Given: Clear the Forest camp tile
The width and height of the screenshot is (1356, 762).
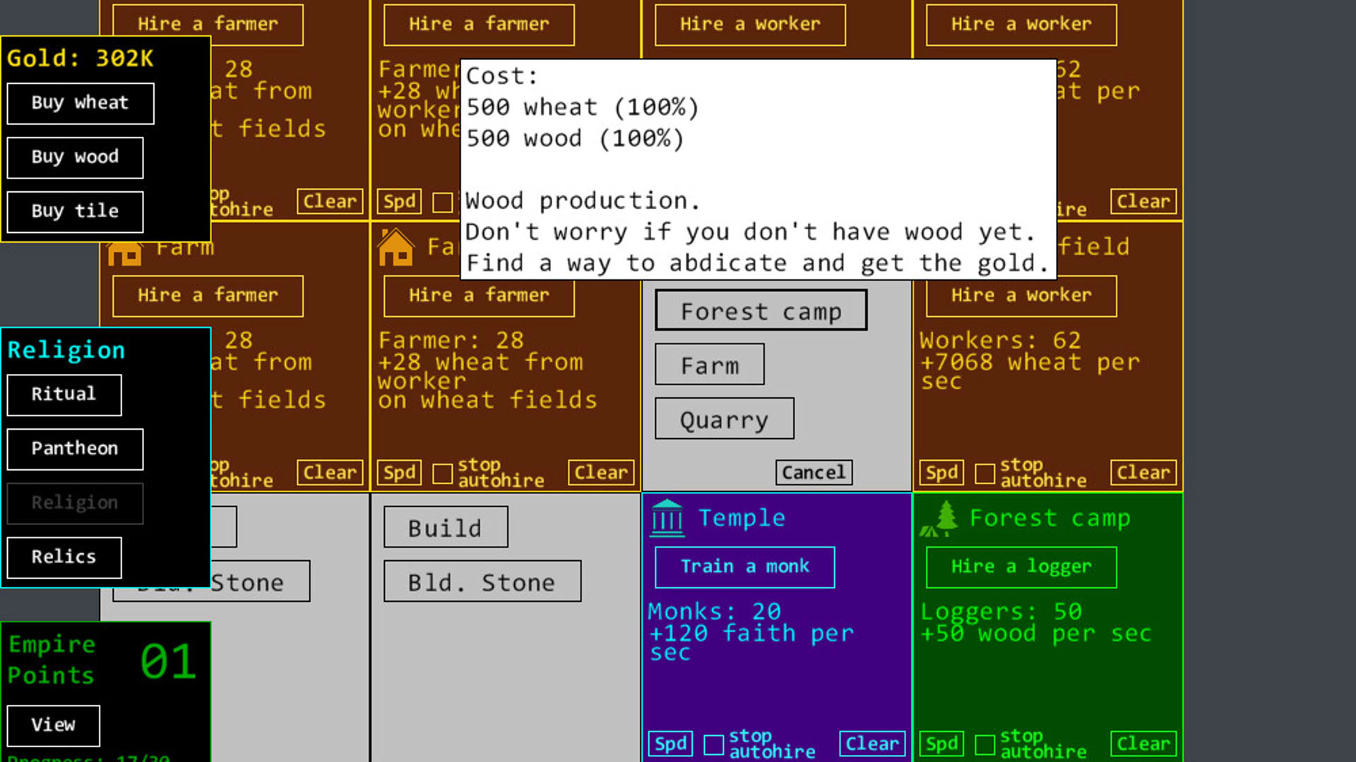Looking at the screenshot, I should 1143,744.
